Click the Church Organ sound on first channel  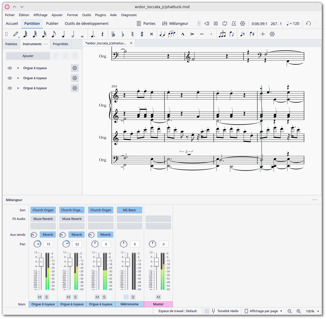(43, 210)
